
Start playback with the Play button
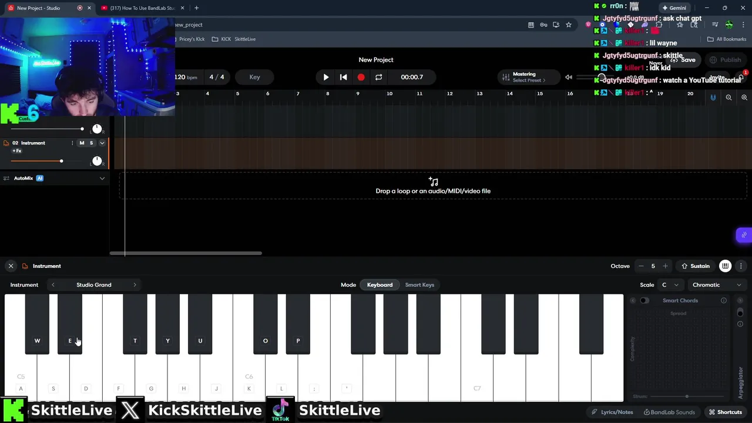click(x=326, y=77)
